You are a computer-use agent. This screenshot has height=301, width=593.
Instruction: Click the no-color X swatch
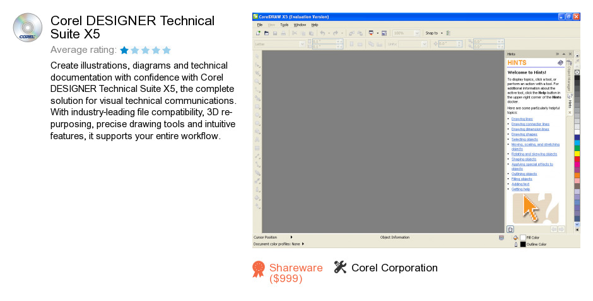[x=577, y=72]
